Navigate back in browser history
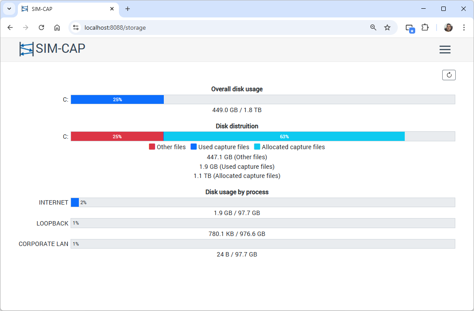The height and width of the screenshot is (311, 474). click(10, 27)
